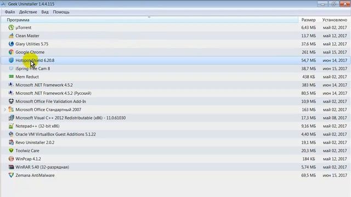
Task: Click the Mem Reduct icon
Action: coord(11,77)
